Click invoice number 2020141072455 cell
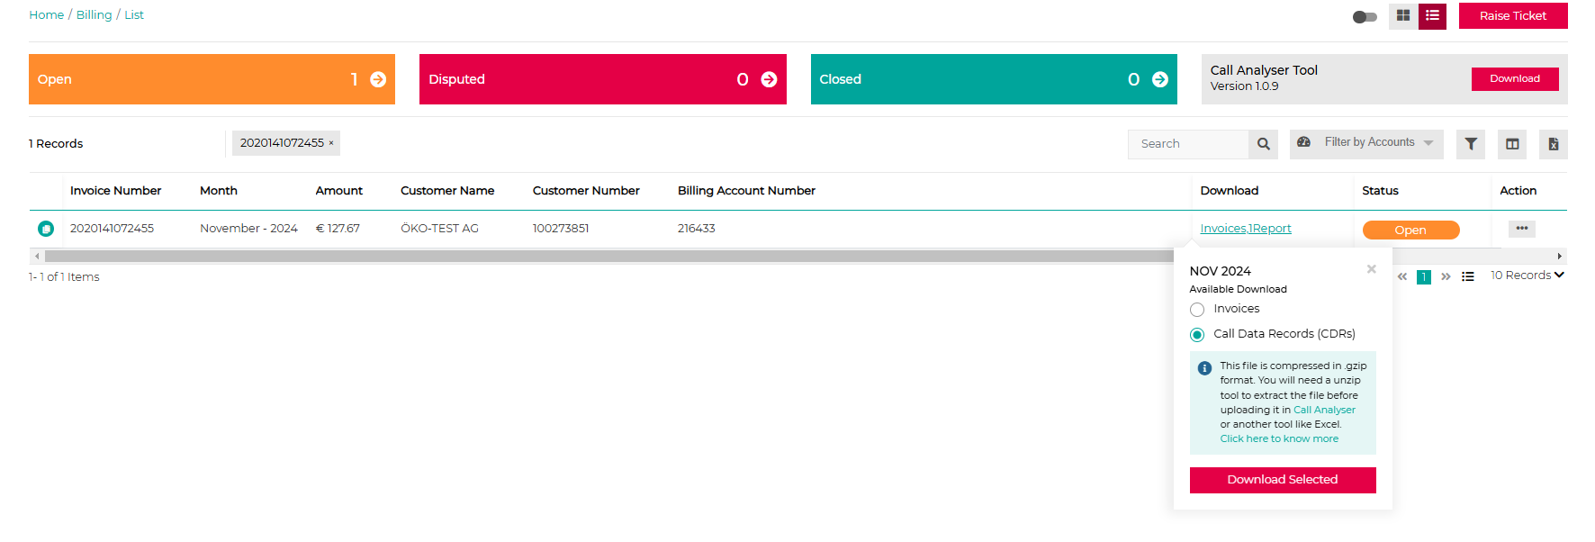The height and width of the screenshot is (542, 1595). (112, 229)
